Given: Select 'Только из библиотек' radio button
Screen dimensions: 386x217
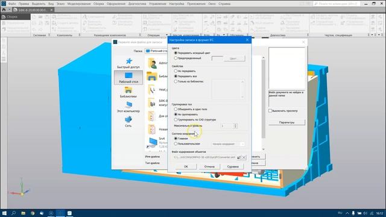Looking at the screenshot, I should 176,81.
